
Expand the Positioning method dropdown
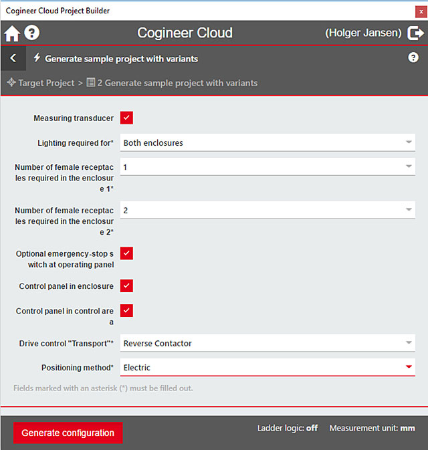408,367
